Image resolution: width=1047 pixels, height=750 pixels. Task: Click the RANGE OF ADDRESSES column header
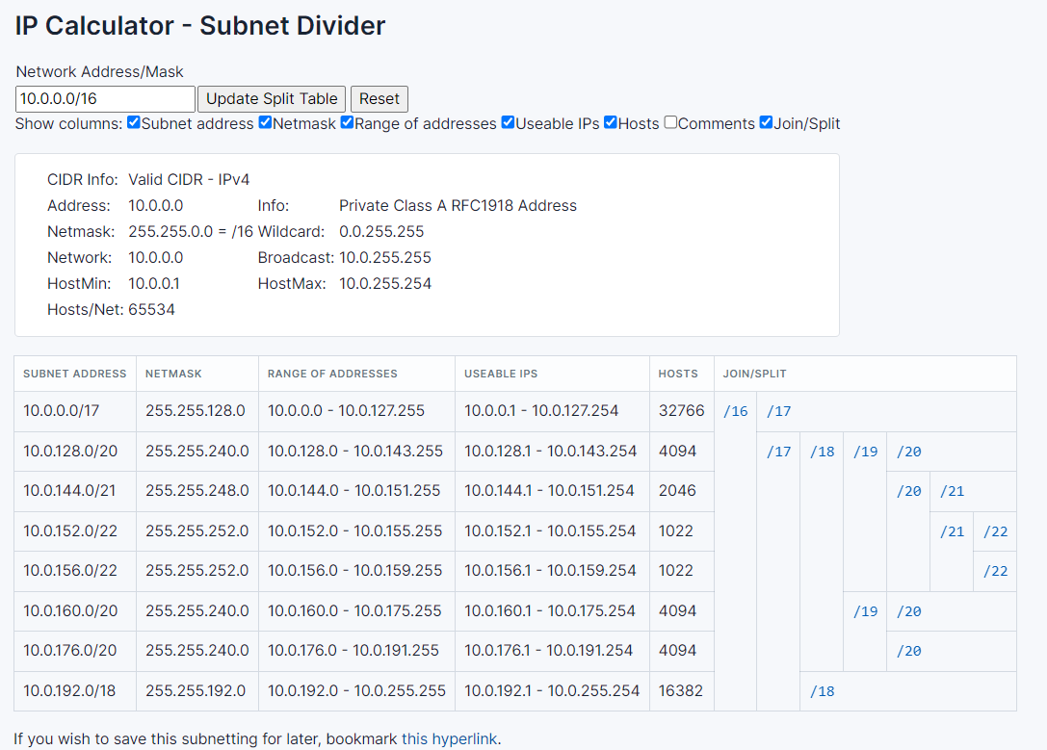(356, 374)
